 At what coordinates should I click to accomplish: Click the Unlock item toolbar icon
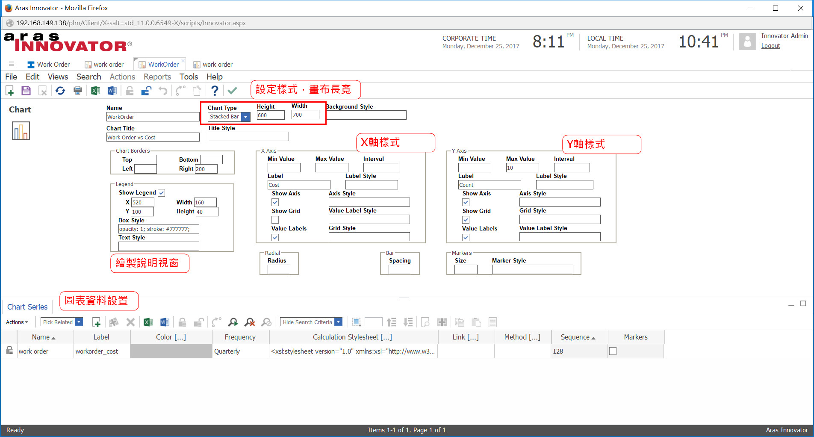147,91
